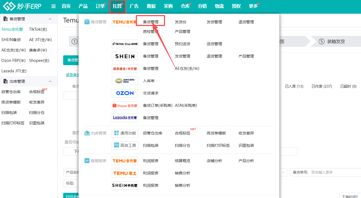The width and height of the screenshot is (361, 198).
Task: Click the Mercado Libre brand icon
Action: 125,81
